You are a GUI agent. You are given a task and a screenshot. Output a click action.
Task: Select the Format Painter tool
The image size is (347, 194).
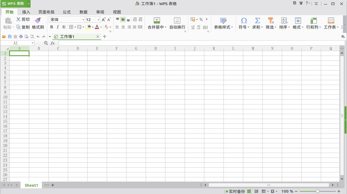coord(38,27)
